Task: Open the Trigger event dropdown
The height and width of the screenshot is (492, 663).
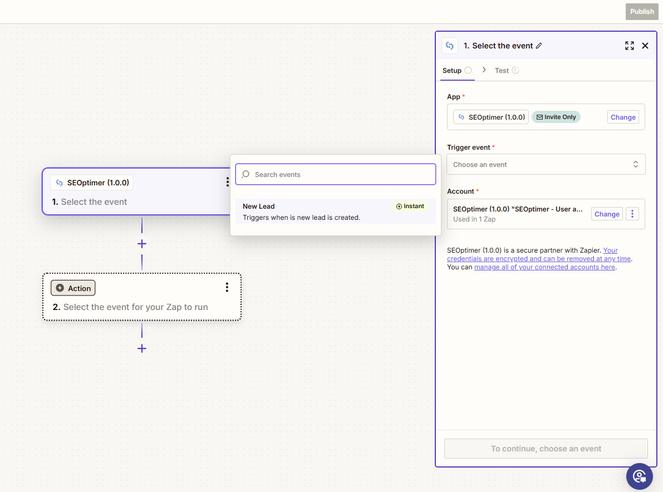Action: click(x=546, y=164)
